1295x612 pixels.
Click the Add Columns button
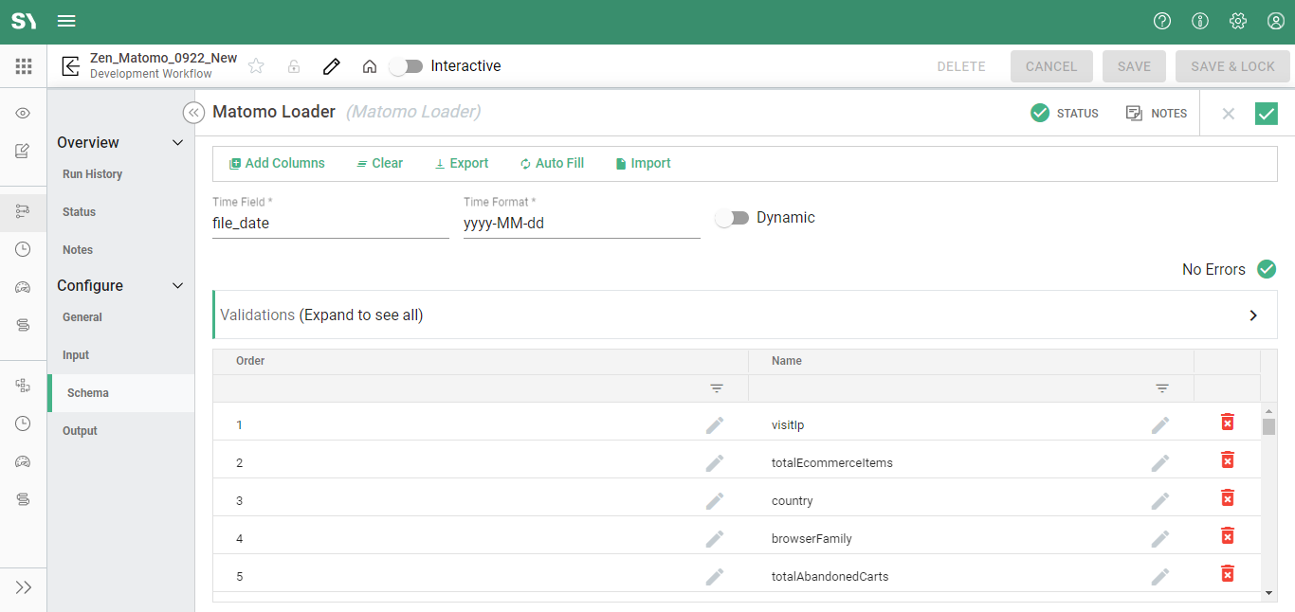277,164
